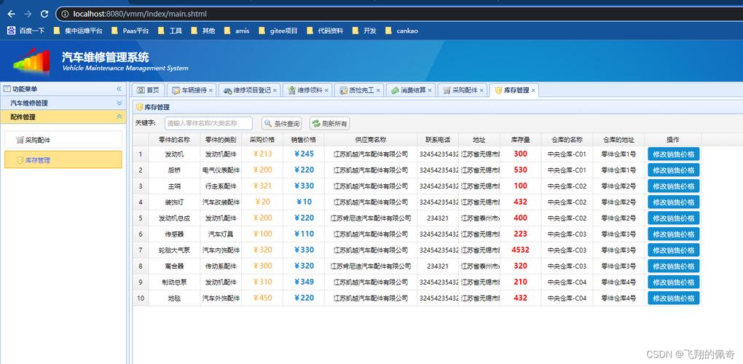Viewport: 743px width, 364px height.
Task: Open 库存管理 in the sidebar menu
Action: (63, 160)
